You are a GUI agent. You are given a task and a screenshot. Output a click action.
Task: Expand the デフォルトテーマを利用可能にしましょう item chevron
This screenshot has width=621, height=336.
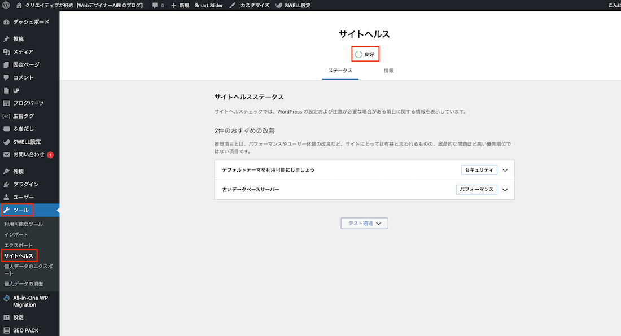[505, 171]
